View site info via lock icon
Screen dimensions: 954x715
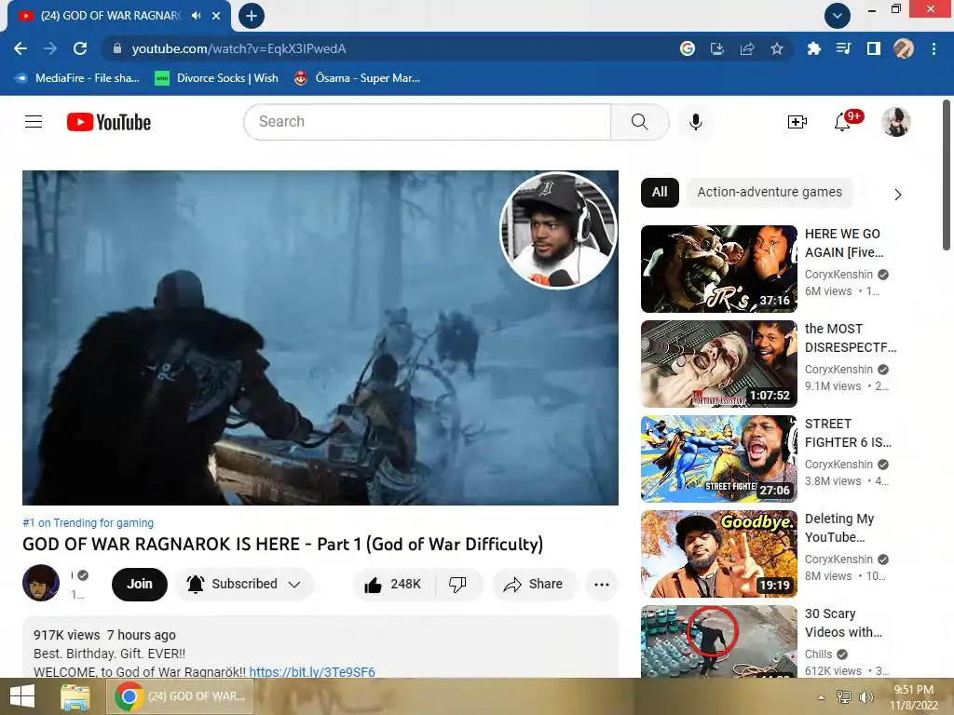click(x=117, y=48)
